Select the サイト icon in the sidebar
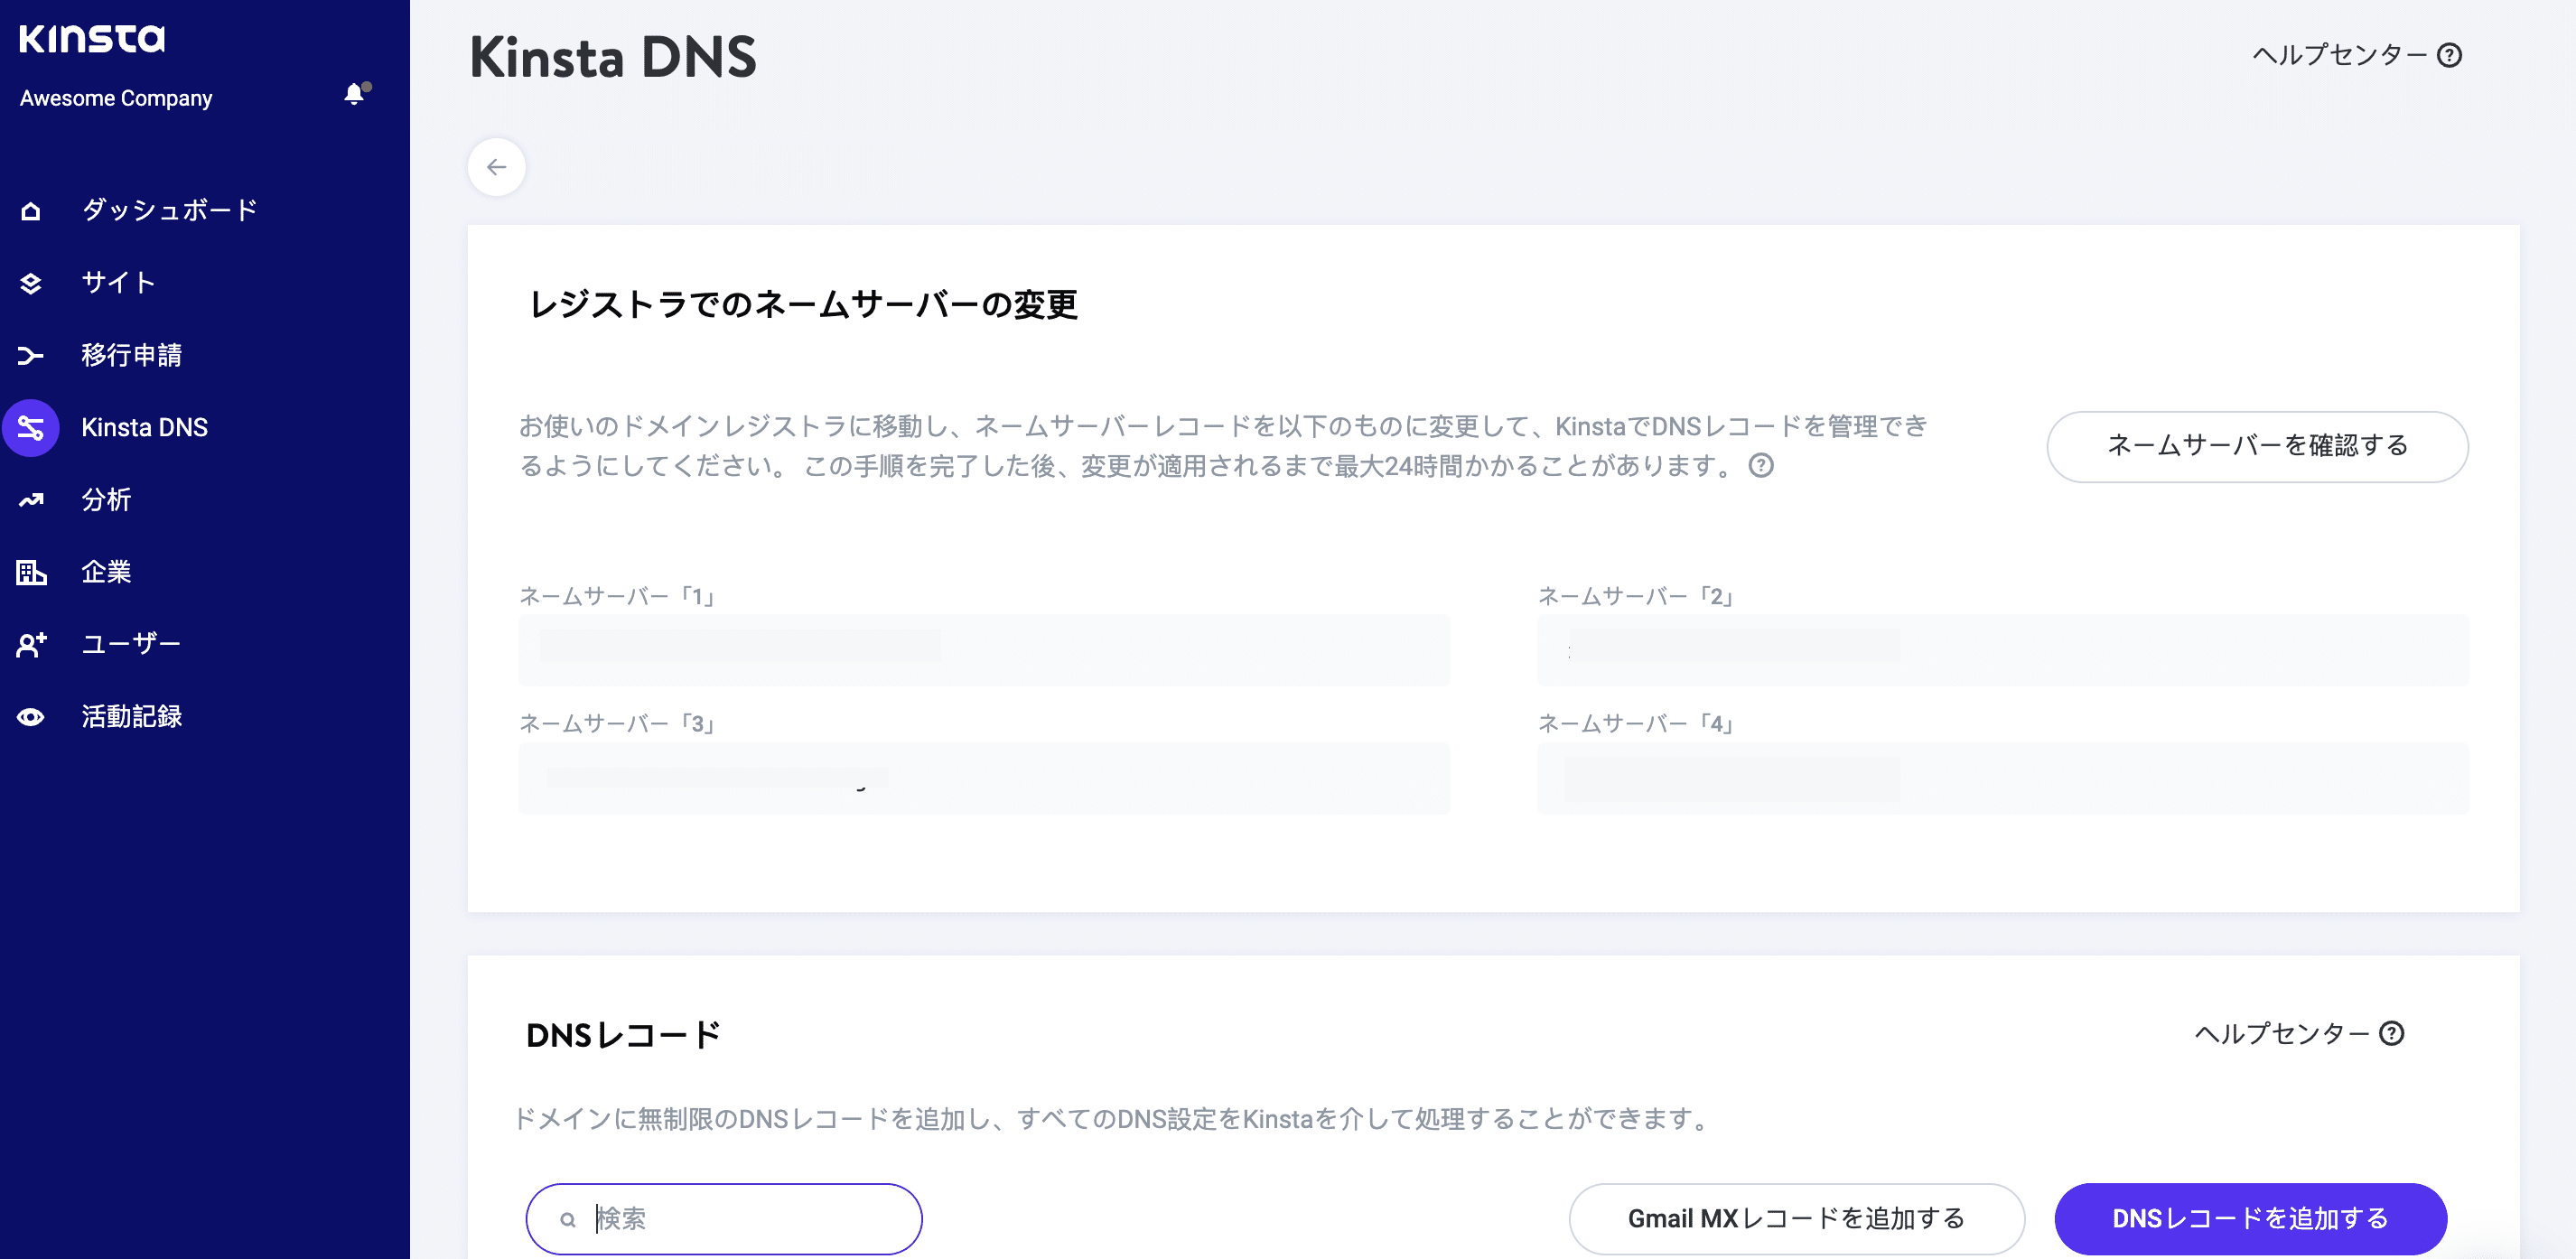Screen dimensions: 2576x1259 30,283
